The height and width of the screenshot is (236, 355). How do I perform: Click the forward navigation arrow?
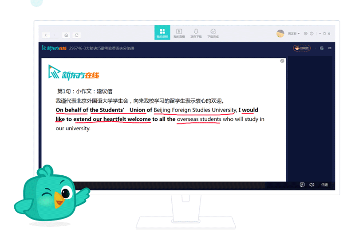pyautogui.click(x=55, y=35)
